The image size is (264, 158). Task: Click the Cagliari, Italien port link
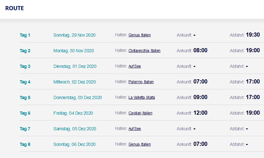140,113
